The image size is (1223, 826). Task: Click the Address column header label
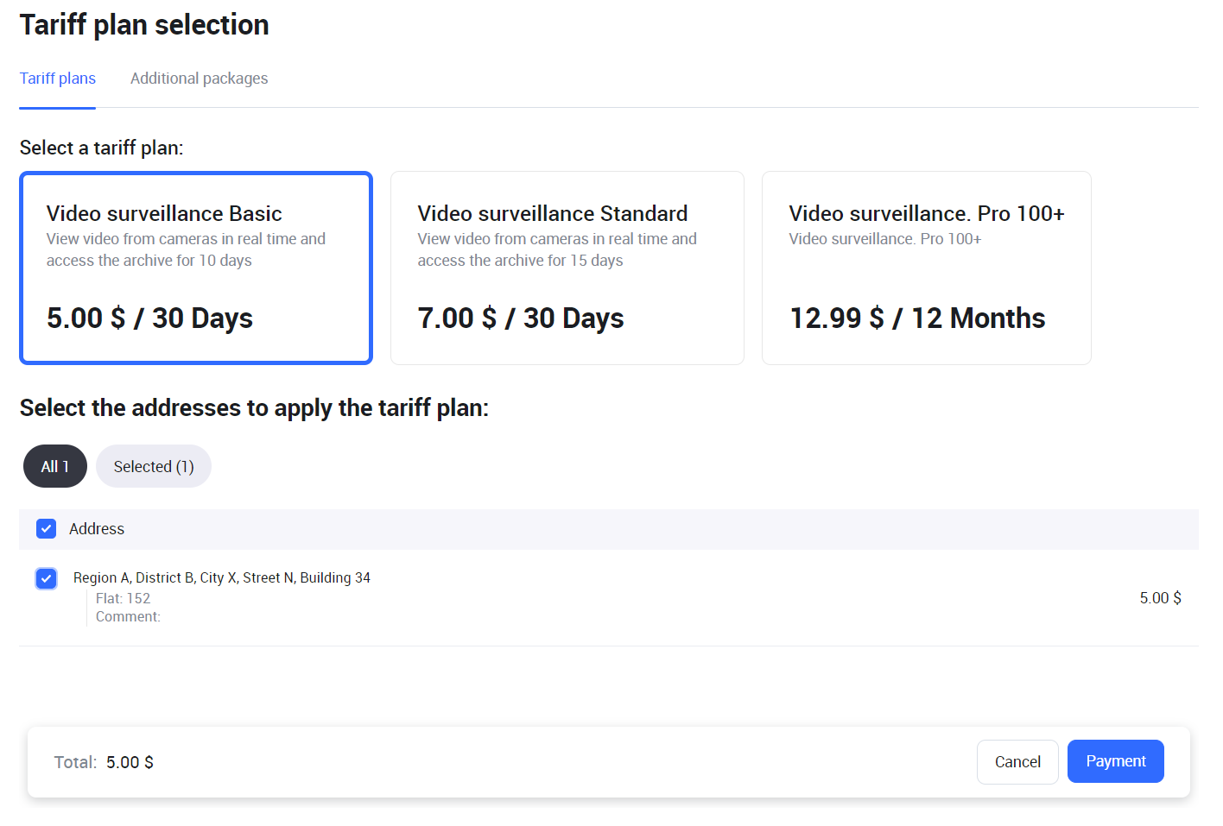click(x=97, y=529)
